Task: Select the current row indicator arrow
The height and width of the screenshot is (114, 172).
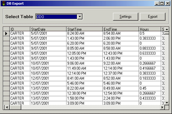Action: click(x=6, y=33)
